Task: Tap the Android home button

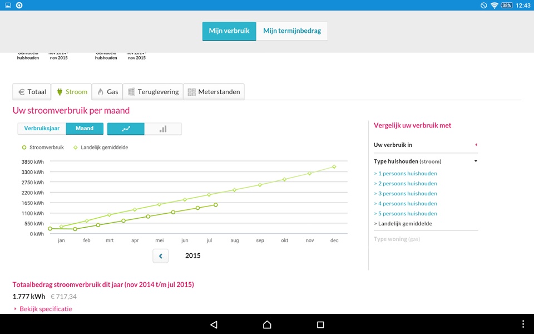Action: pos(267,325)
